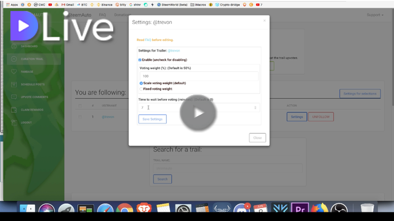Open Donations in the top navigation
This screenshot has width=394, height=221.
(123, 15)
